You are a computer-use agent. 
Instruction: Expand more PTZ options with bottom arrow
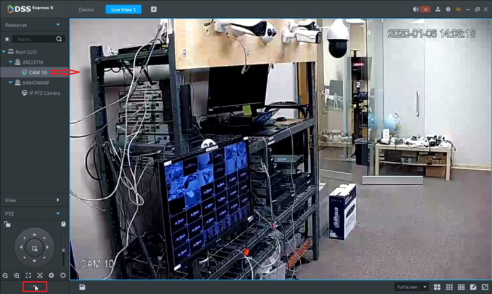click(35, 287)
